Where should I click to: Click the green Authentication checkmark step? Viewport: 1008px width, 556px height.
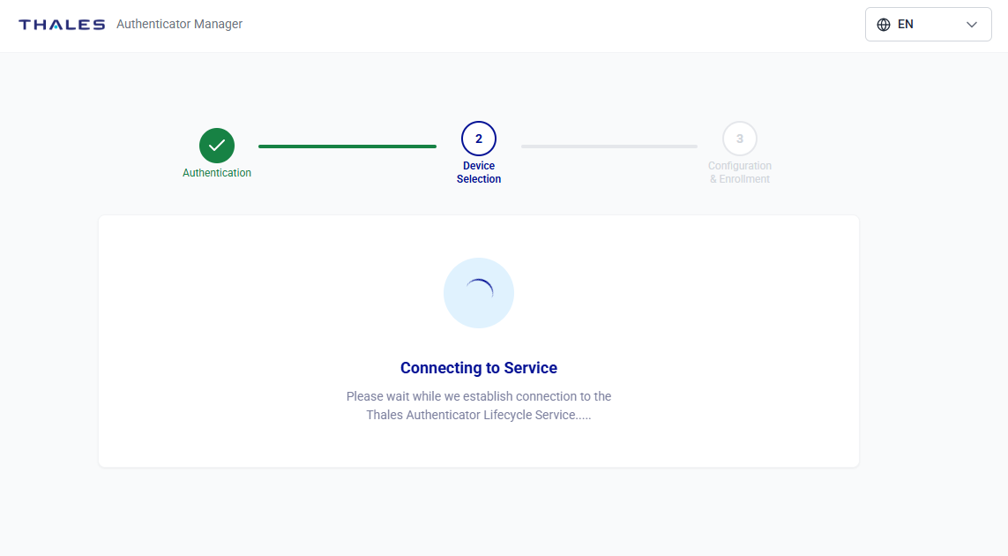pos(217,146)
